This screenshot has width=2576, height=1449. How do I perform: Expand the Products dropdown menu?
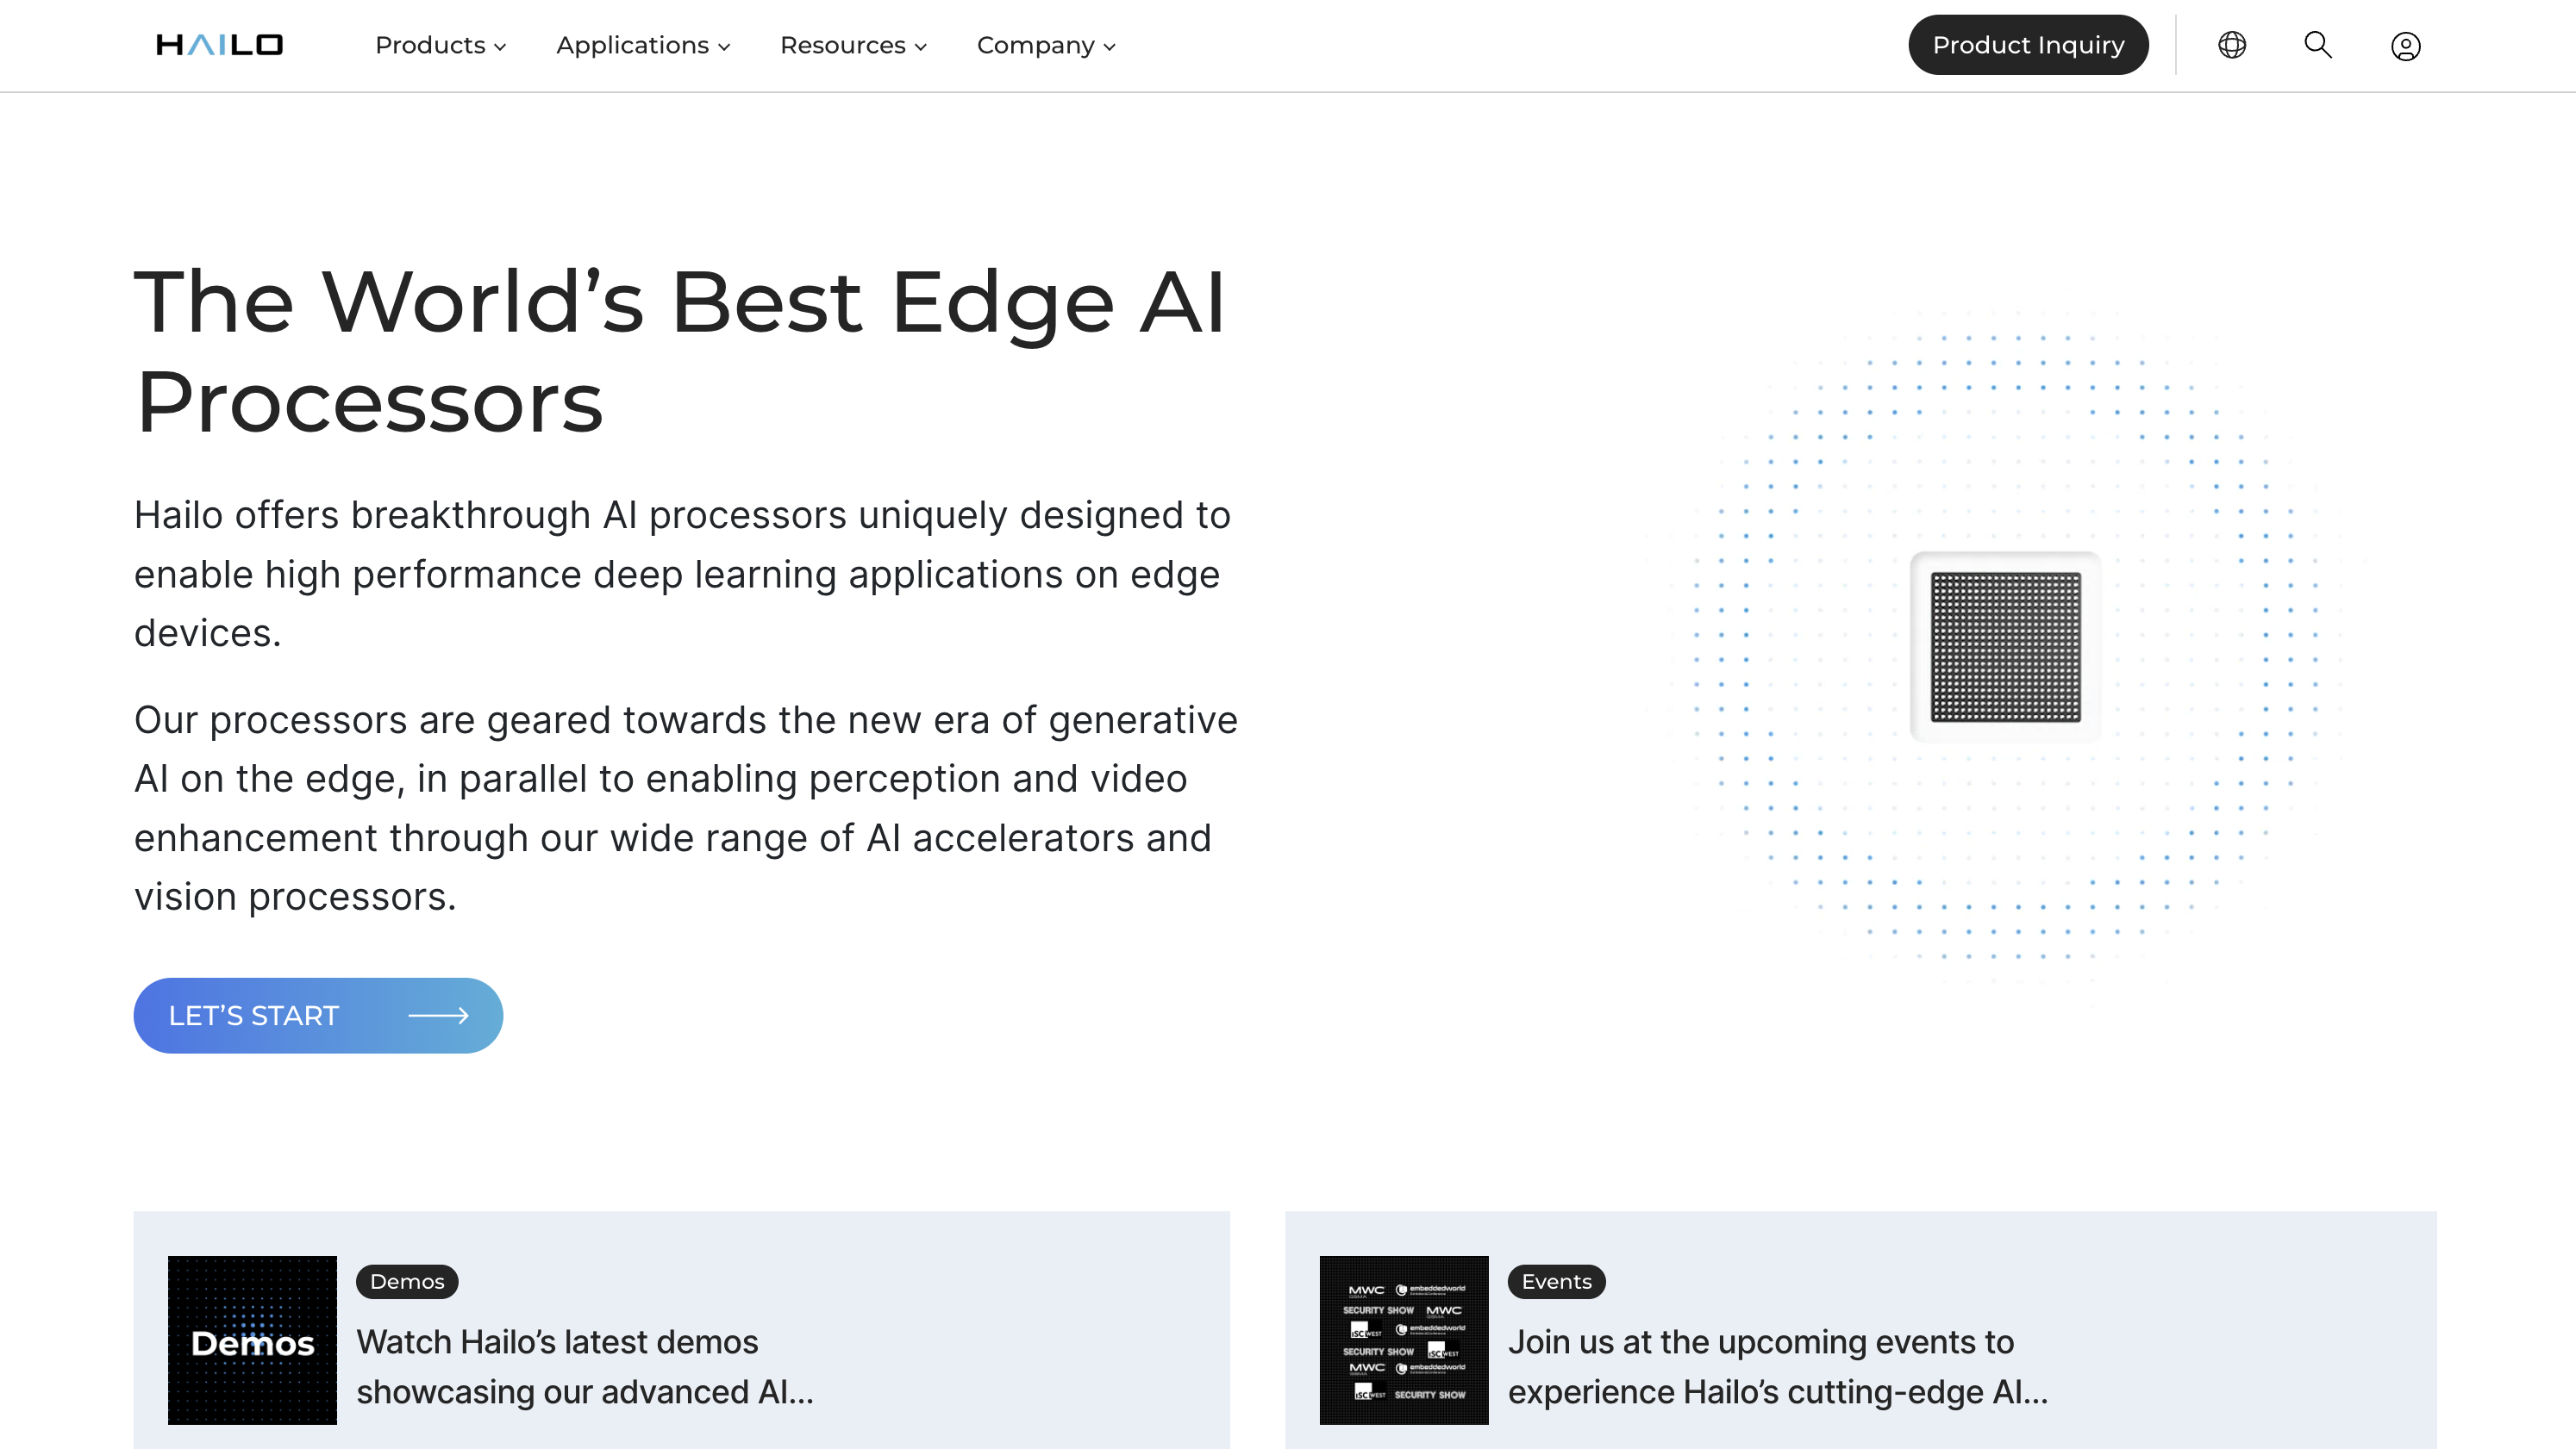tap(440, 45)
